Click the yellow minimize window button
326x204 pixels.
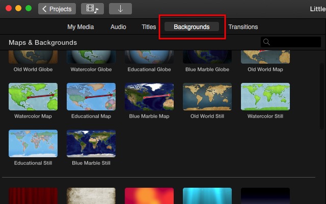18,8
